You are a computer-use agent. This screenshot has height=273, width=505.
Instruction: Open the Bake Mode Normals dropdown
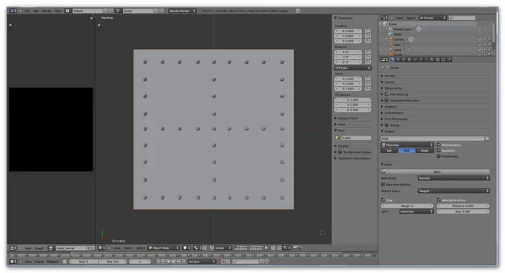[453, 178]
